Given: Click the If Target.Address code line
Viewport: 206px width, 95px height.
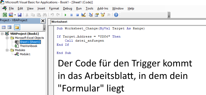Looking at the screenshot, I should (89, 37).
